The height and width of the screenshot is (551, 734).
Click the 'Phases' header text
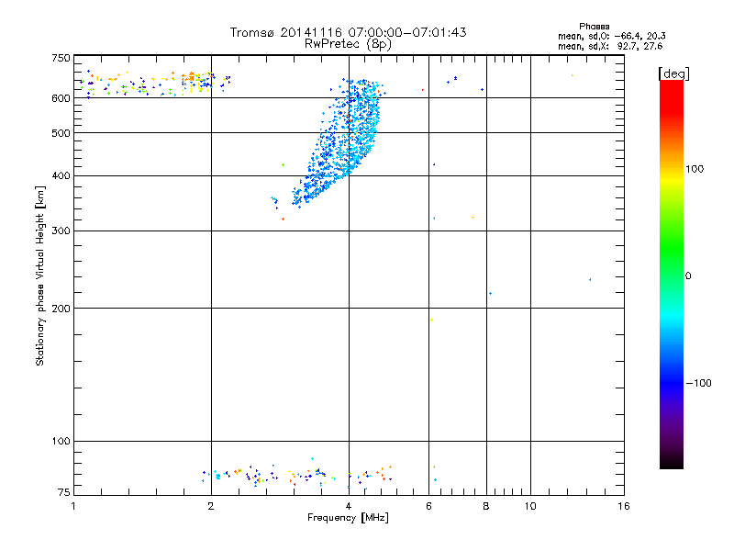click(594, 27)
